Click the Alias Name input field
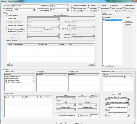 coord(25,6)
